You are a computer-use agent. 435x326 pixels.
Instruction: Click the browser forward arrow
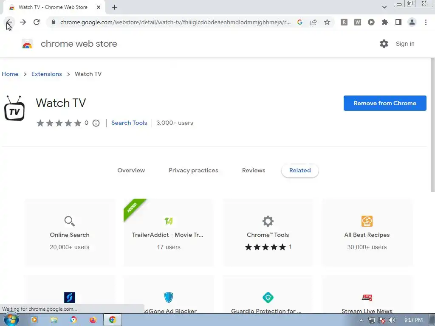23,22
